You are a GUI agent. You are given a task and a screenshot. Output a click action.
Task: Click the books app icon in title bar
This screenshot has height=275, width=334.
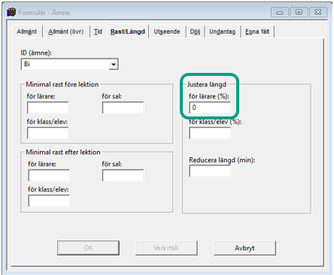11,12
